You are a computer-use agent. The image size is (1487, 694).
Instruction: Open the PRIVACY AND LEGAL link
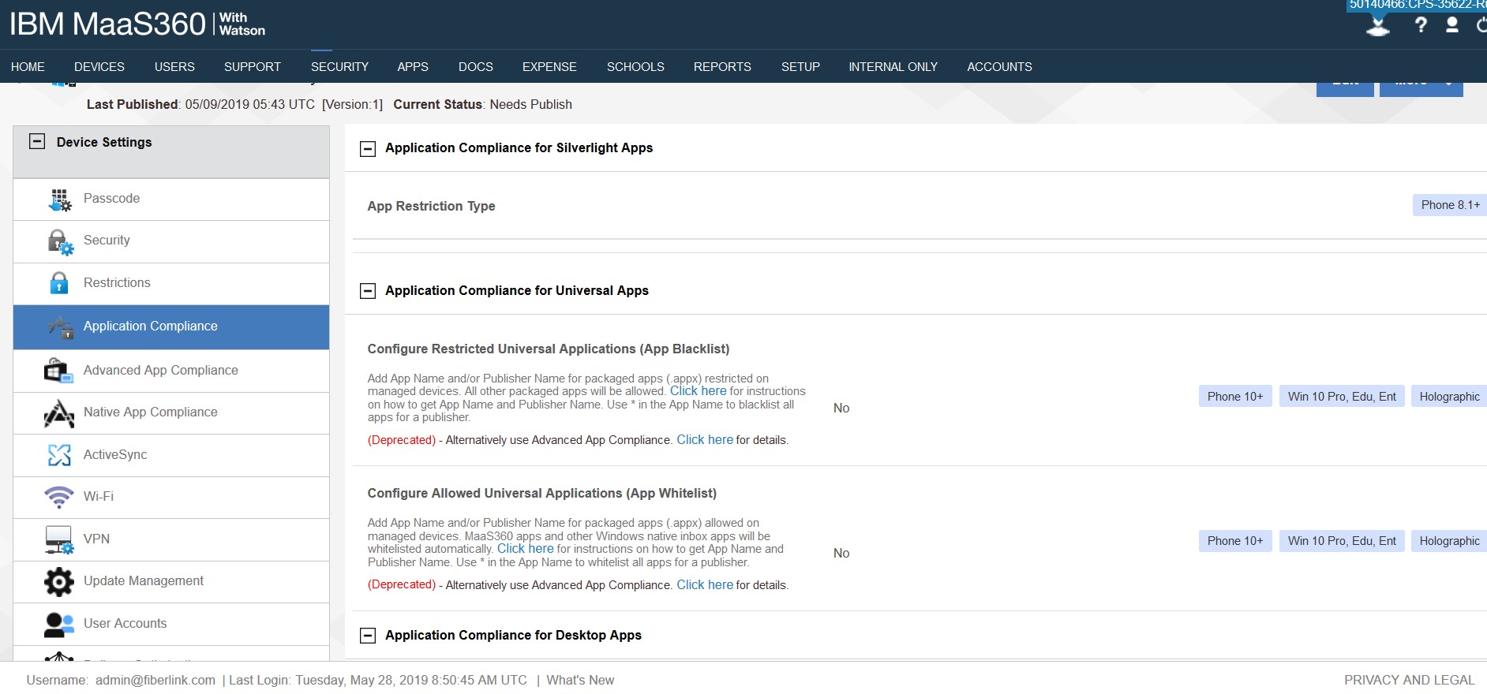click(x=1410, y=681)
